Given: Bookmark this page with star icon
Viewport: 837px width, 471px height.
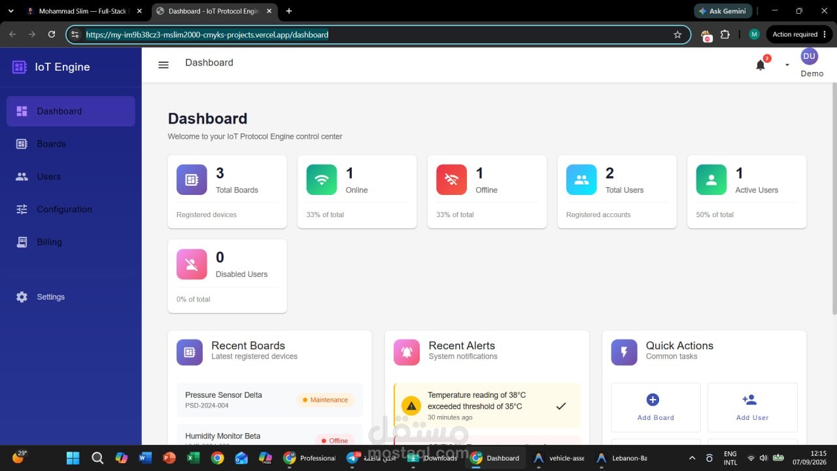Looking at the screenshot, I should point(677,35).
